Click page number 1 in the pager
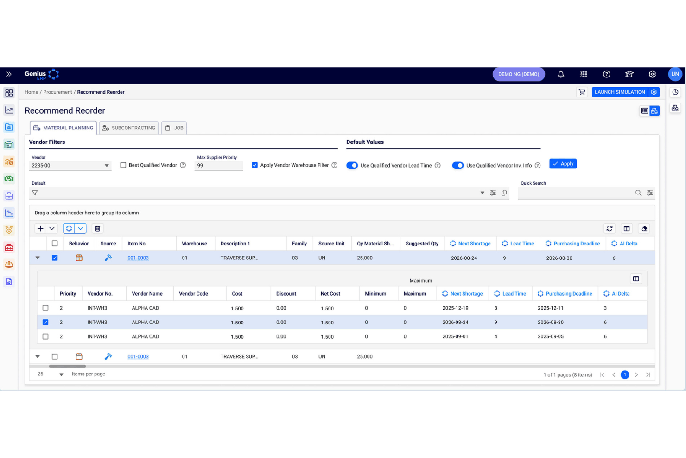 click(x=625, y=375)
